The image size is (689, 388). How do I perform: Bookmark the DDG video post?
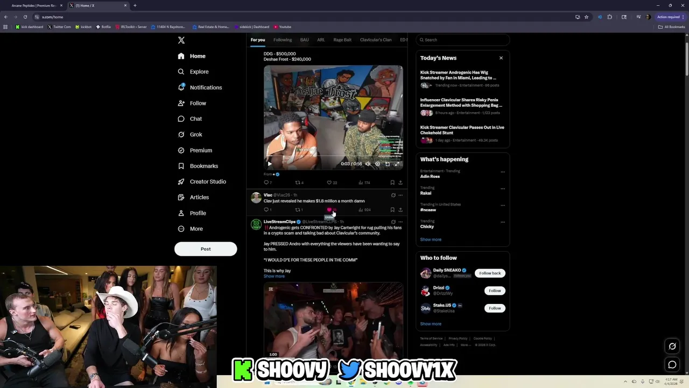[x=392, y=183]
